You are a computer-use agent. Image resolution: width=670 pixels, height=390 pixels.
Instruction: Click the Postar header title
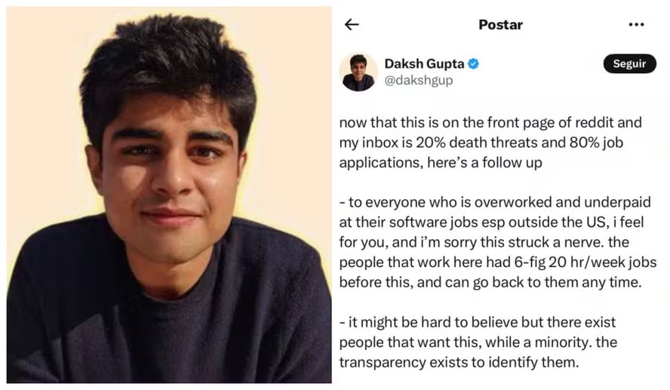point(500,24)
